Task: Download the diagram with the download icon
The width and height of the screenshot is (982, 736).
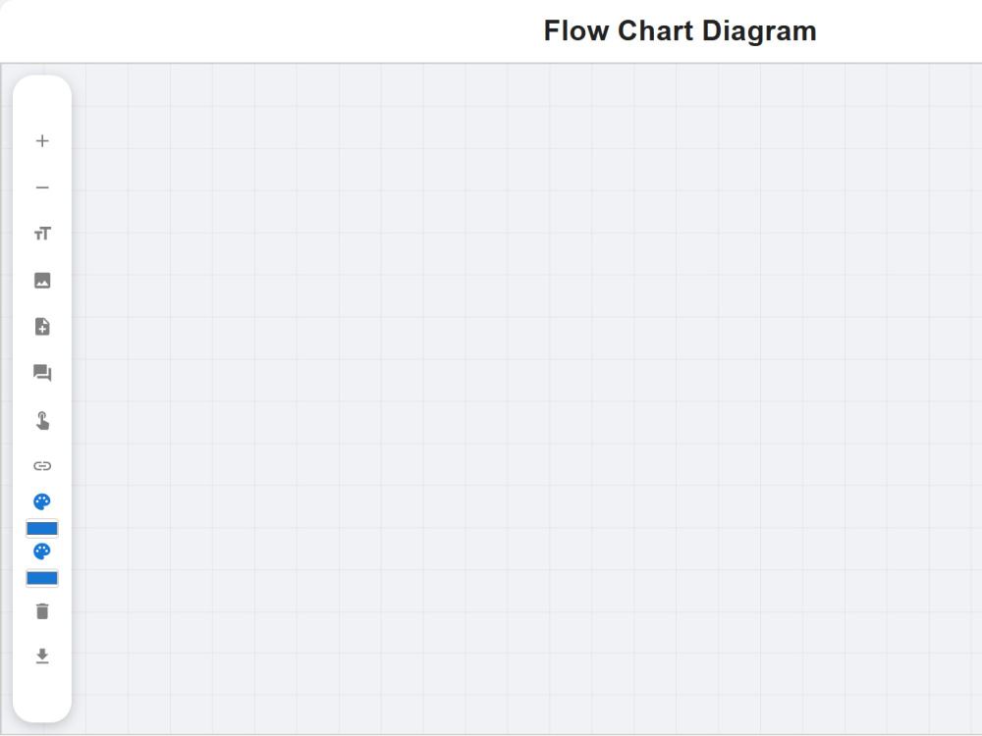Action: coord(42,656)
